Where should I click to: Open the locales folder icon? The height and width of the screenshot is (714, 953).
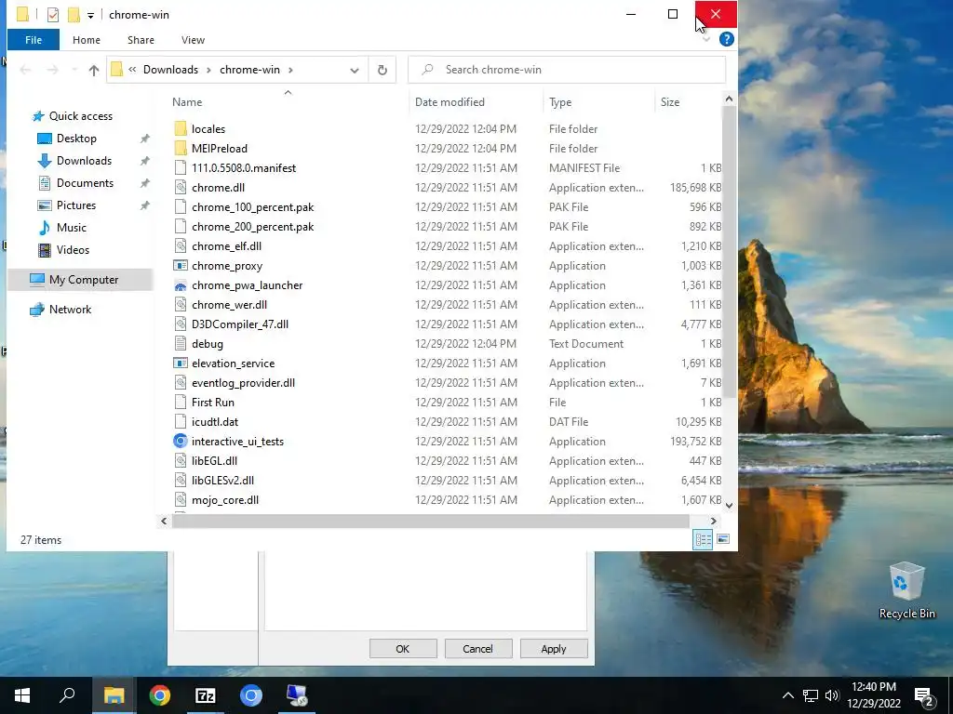click(x=180, y=128)
